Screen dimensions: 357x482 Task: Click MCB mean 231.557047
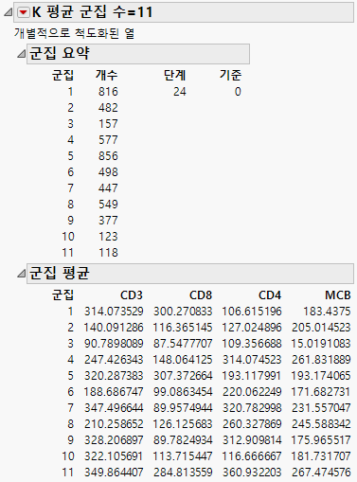[x=321, y=408]
